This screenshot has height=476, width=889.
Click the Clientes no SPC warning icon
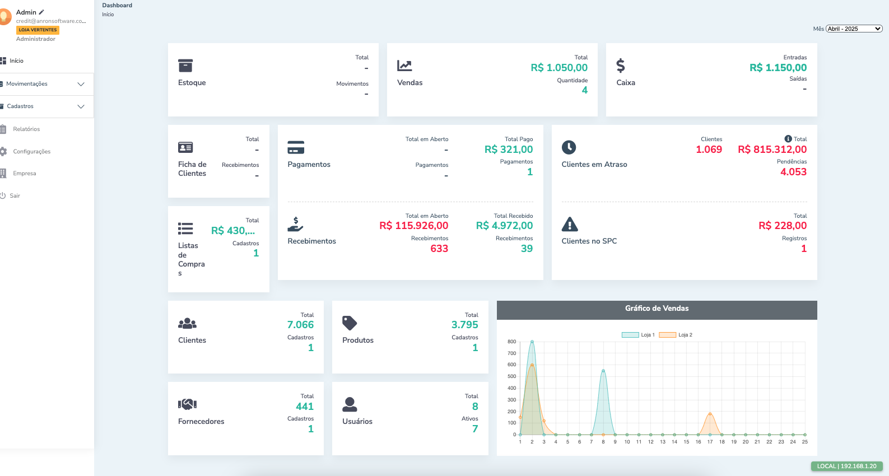pyautogui.click(x=569, y=224)
